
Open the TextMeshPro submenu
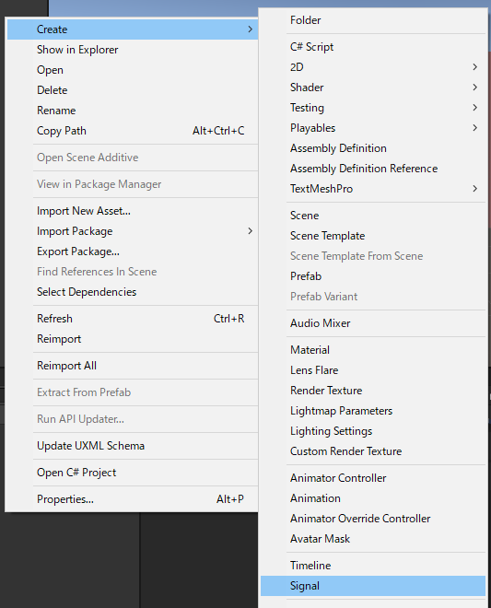pos(373,189)
